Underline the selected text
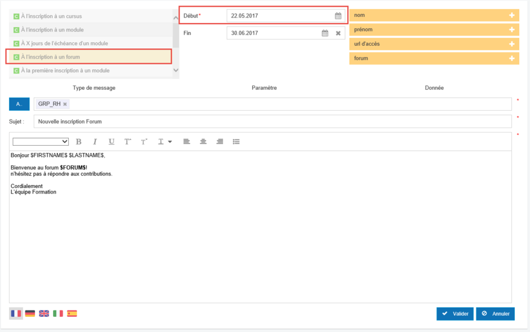 [112, 142]
